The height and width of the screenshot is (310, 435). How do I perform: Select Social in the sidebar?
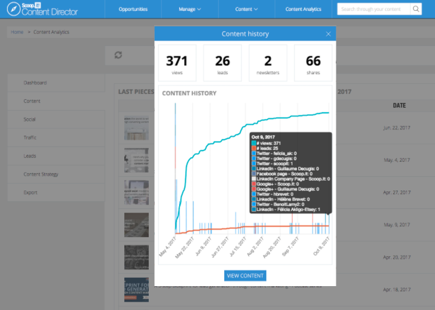(30, 119)
